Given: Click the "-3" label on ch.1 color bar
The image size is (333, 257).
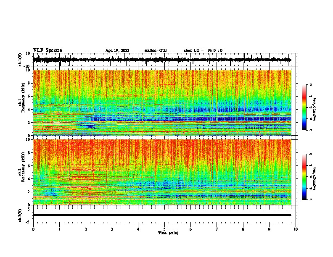Looking at the screenshot, I should pos(310,84).
